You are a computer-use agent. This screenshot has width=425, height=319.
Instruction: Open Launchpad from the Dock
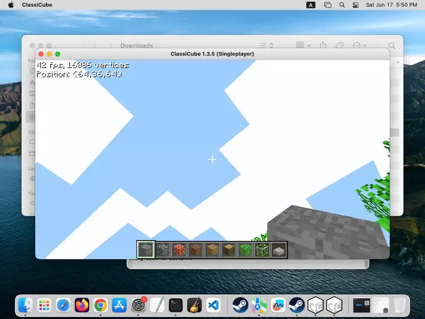(x=44, y=305)
